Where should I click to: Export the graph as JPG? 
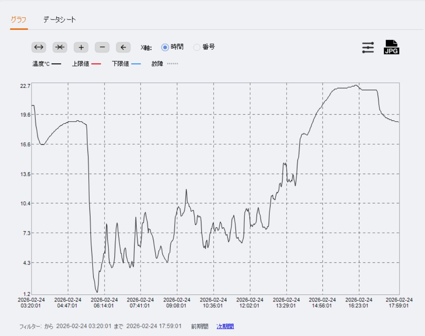pyautogui.click(x=391, y=47)
